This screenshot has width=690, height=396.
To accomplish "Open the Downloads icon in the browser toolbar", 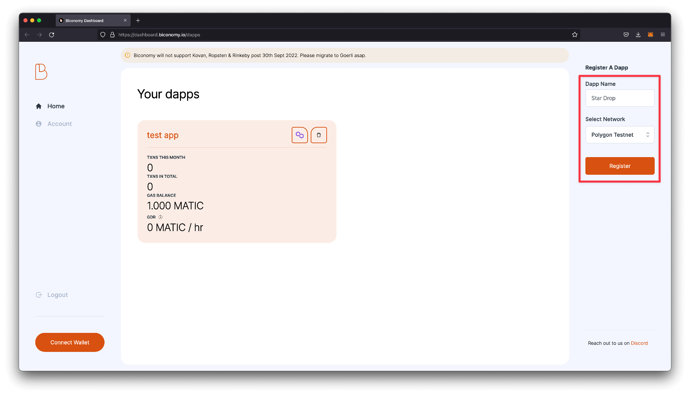I will click(x=638, y=34).
